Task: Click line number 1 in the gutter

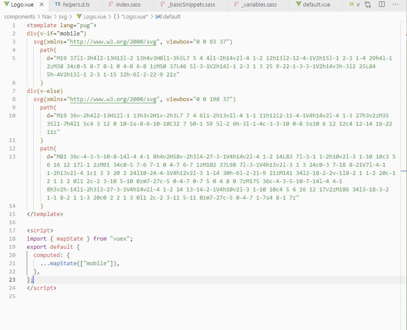Action: [x=14, y=25]
